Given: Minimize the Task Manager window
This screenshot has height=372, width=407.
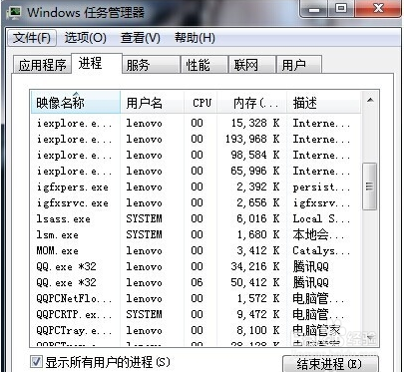Looking at the screenshot, I should pyautogui.click(x=314, y=8).
